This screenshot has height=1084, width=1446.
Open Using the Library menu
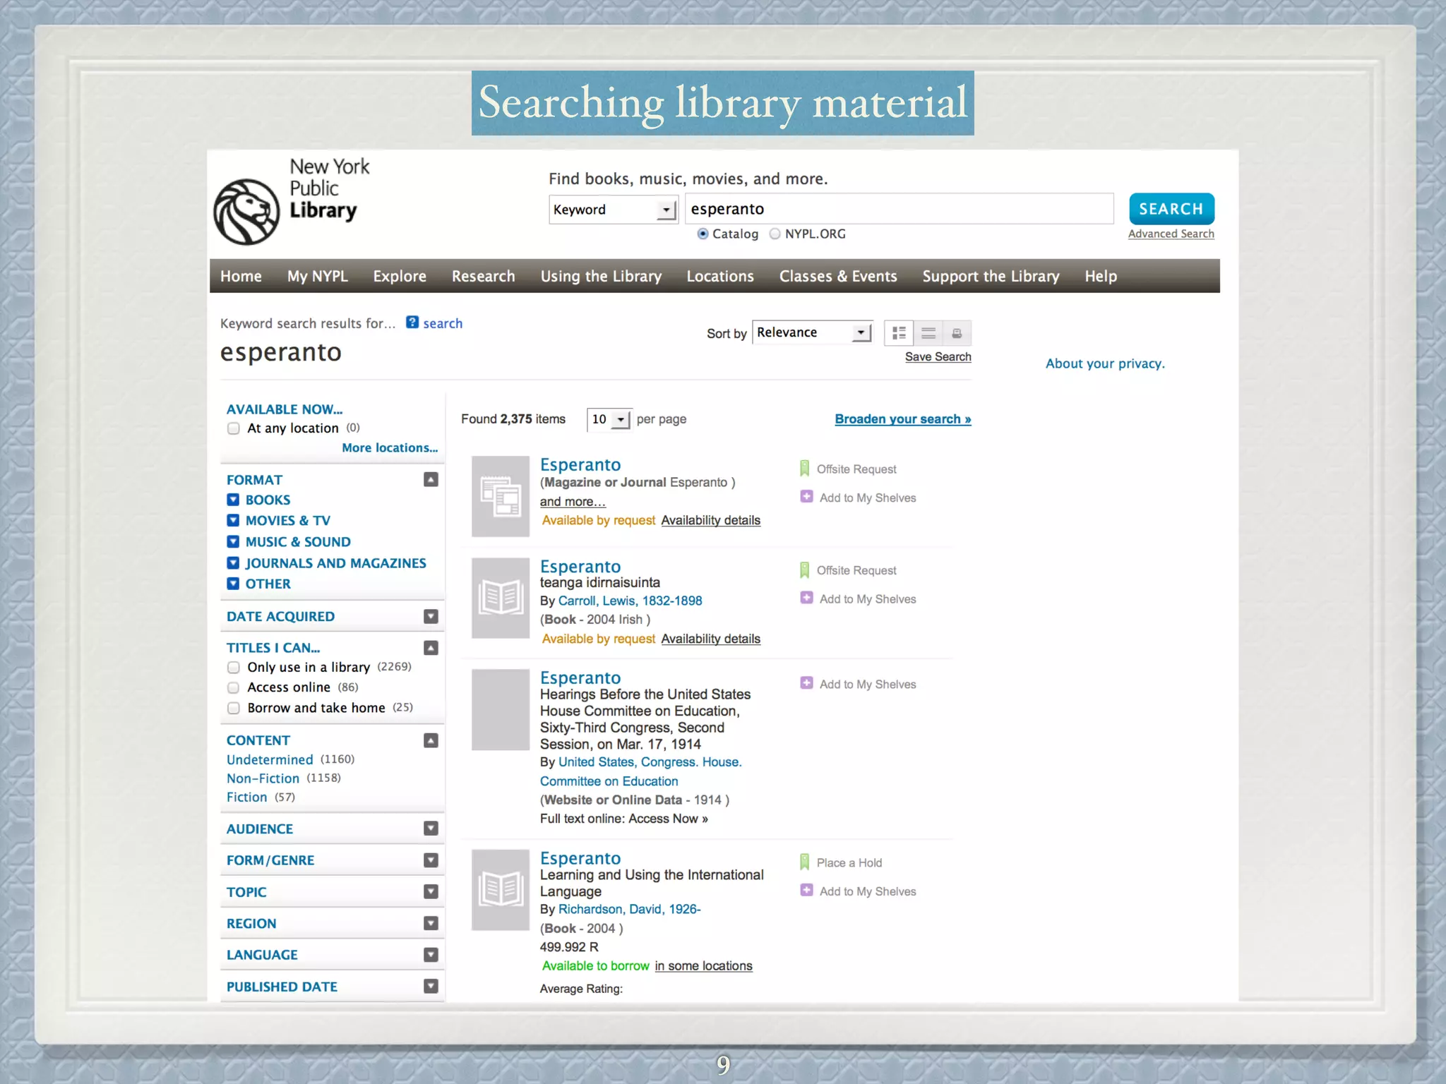click(x=601, y=276)
